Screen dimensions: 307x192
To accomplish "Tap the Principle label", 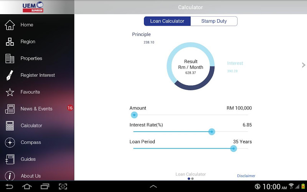I will 141,35.
